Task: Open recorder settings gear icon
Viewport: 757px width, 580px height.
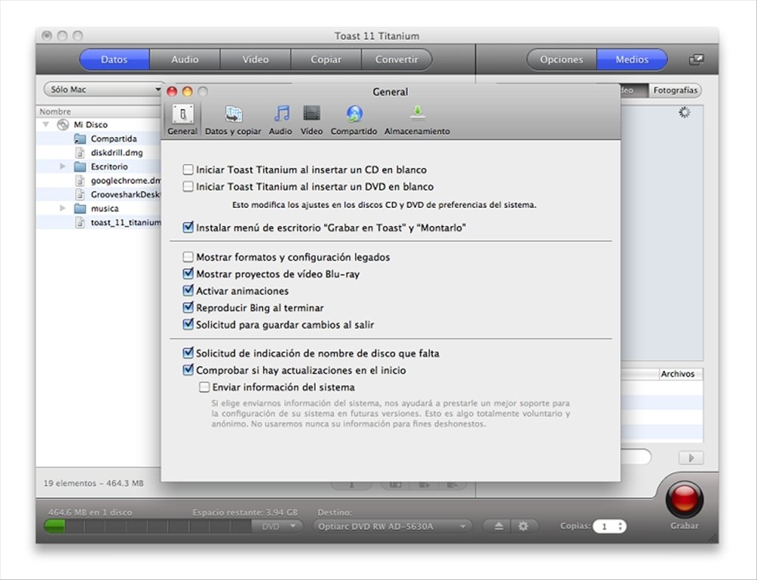Action: pos(523,526)
